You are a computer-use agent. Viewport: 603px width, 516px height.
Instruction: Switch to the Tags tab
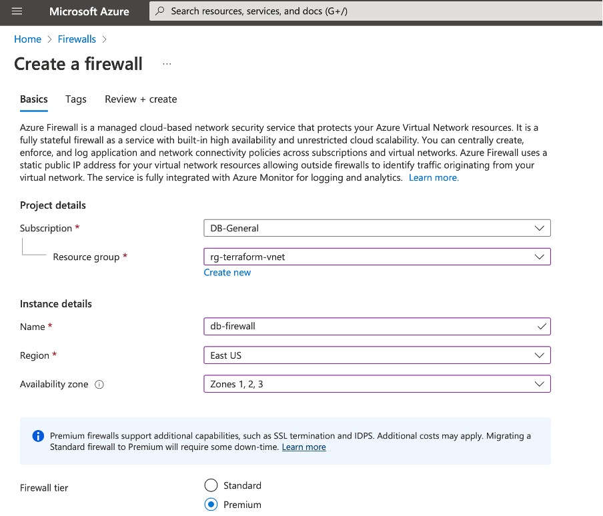click(x=76, y=99)
